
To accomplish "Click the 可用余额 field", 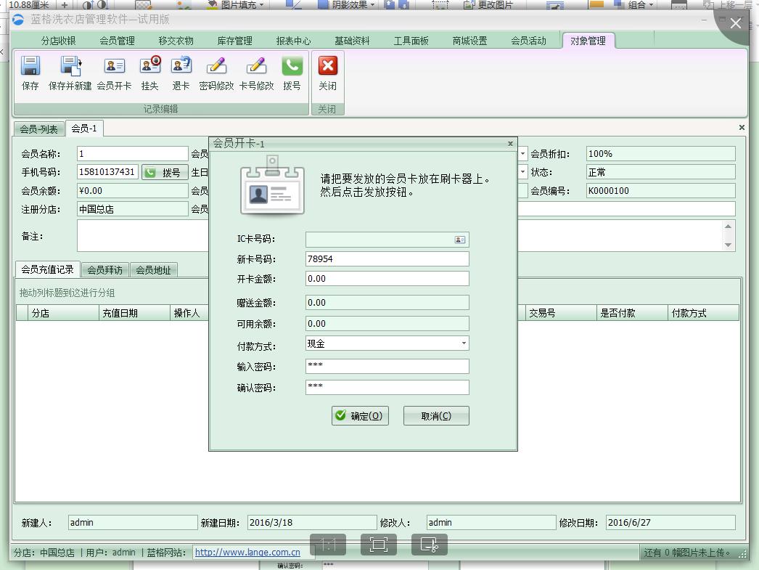I will pos(387,324).
